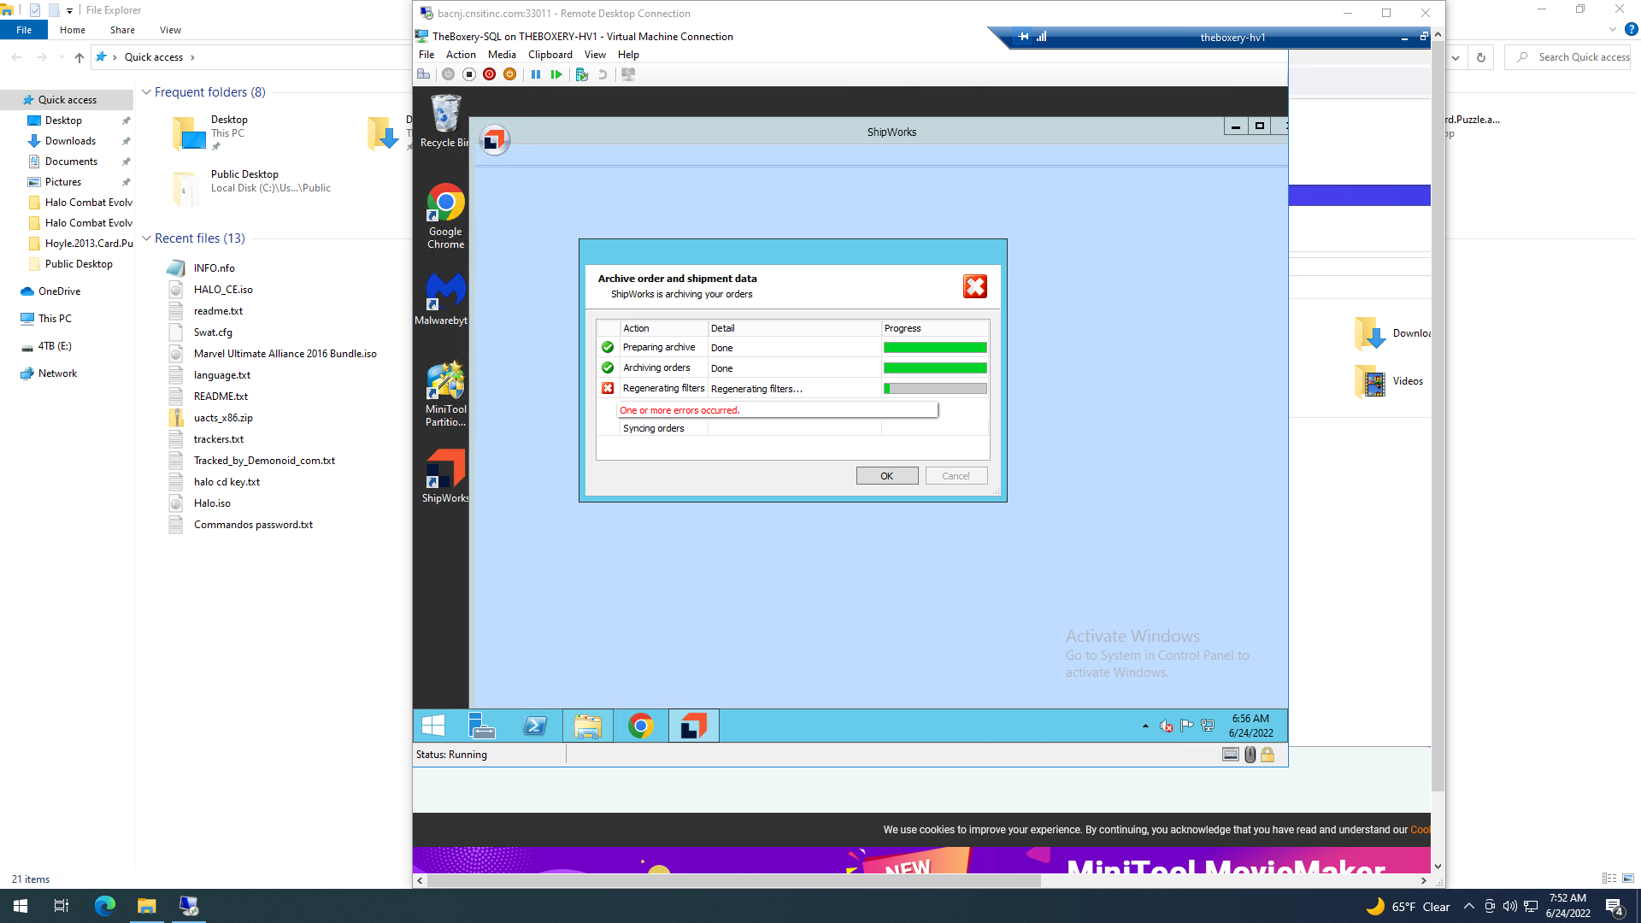The height and width of the screenshot is (923, 1641).
Task: Click the Ctrl+Alt+Delete toolbar icon in VM Connection
Action: (423, 74)
